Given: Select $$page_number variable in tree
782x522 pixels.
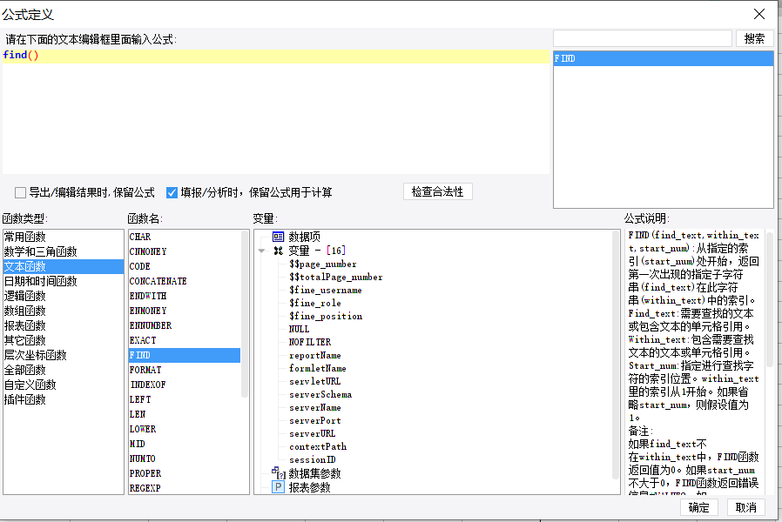Looking at the screenshot, I should (323, 264).
